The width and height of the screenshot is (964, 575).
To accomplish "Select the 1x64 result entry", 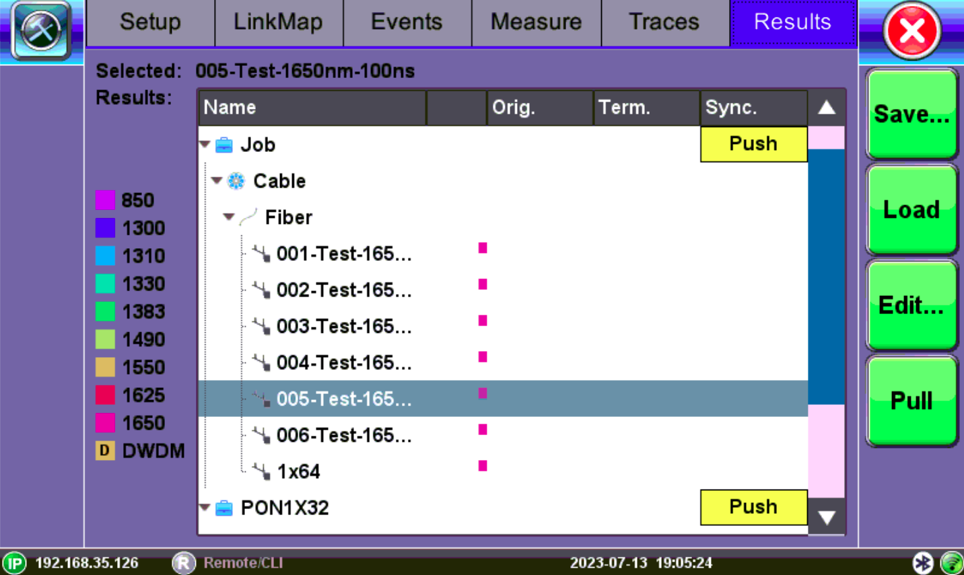I will pos(298,471).
